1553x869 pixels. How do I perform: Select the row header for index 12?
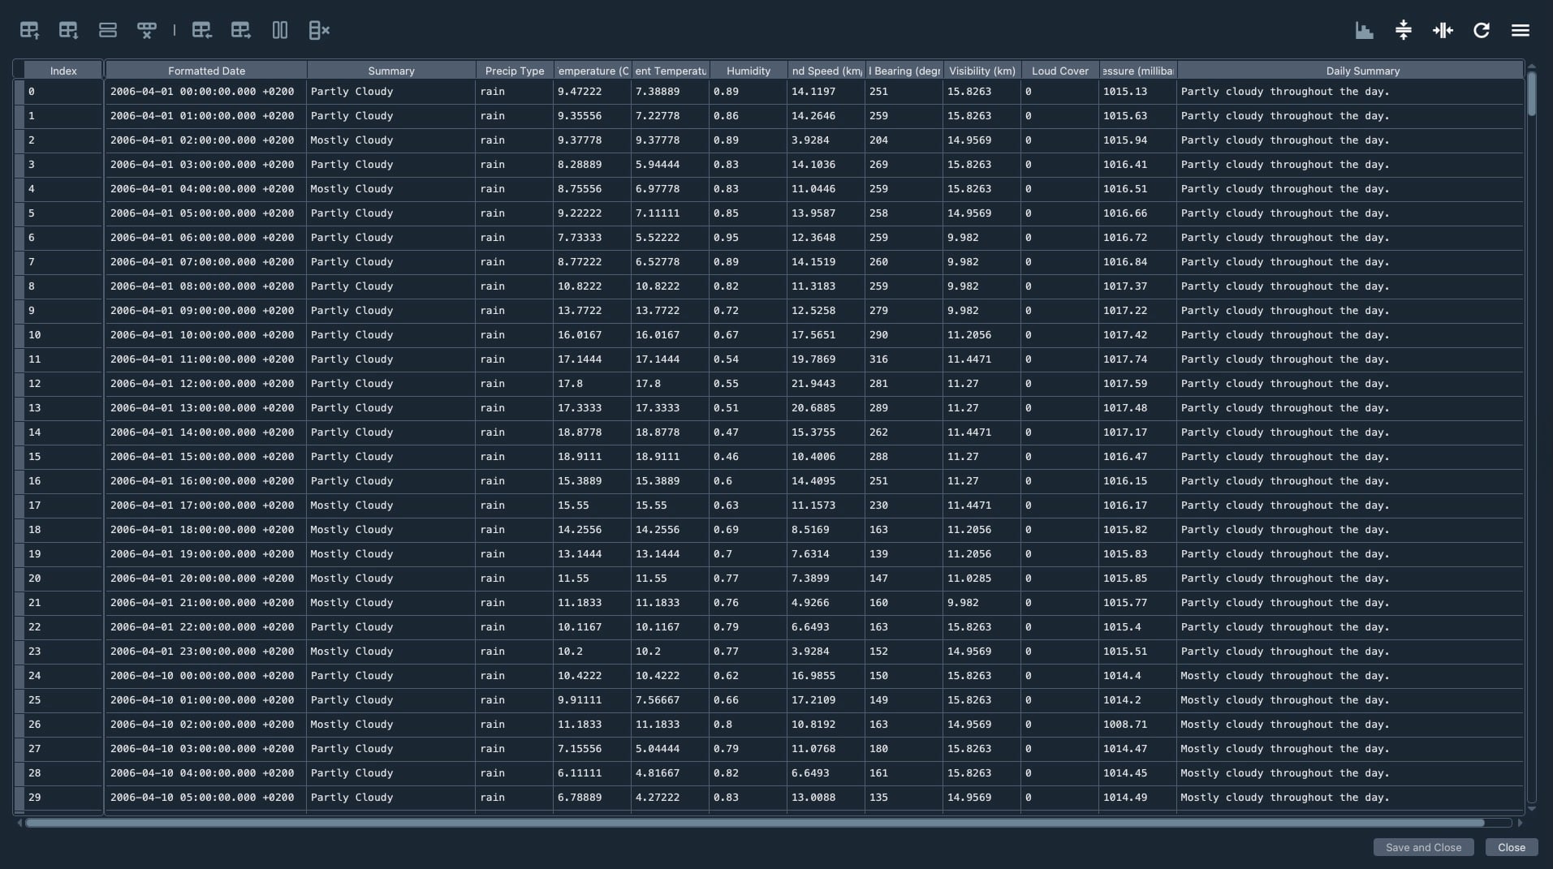19,384
